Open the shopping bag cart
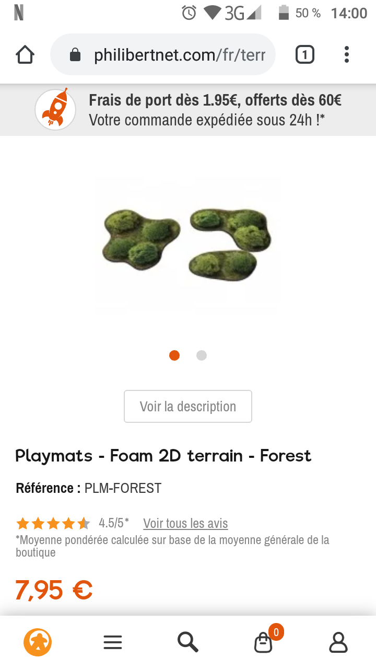376x669 pixels. [264, 642]
